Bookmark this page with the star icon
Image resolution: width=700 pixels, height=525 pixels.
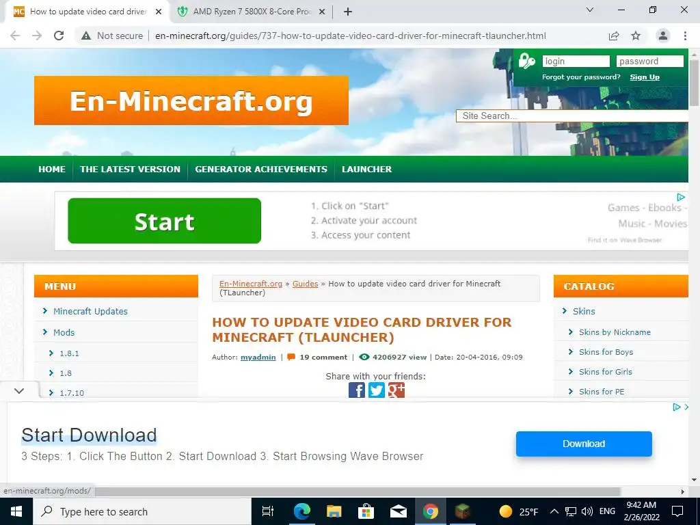click(636, 36)
